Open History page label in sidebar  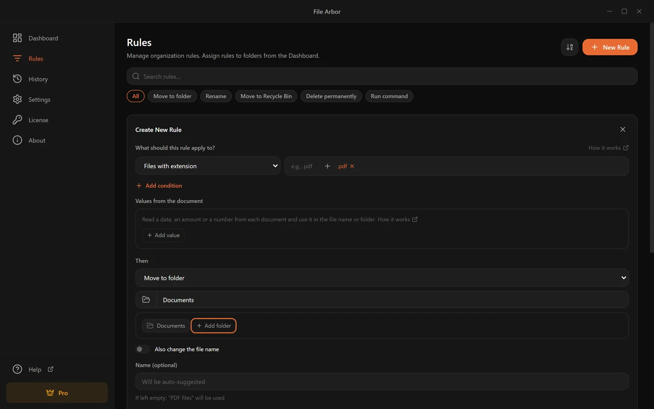(x=38, y=79)
